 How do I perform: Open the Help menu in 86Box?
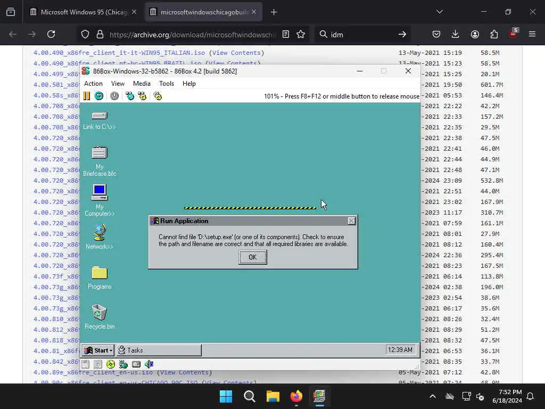(x=189, y=84)
